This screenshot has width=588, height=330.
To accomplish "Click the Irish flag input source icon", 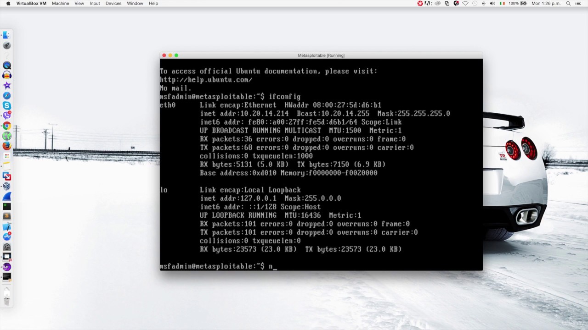I will tap(502, 3).
